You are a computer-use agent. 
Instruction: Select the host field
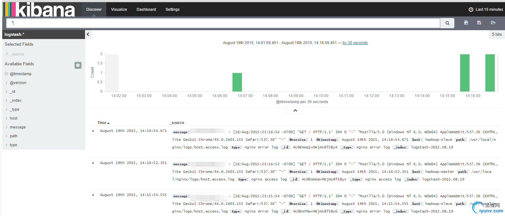14,118
